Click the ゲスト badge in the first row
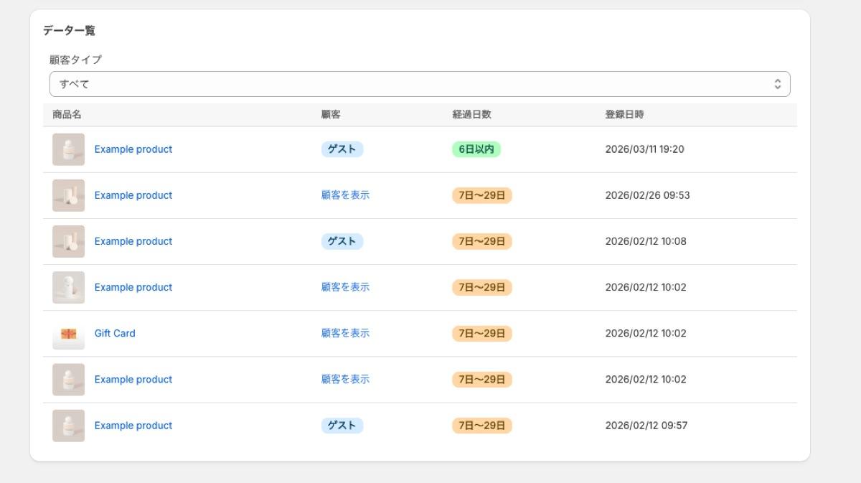Viewport: 861px width, 483px height. pos(342,149)
